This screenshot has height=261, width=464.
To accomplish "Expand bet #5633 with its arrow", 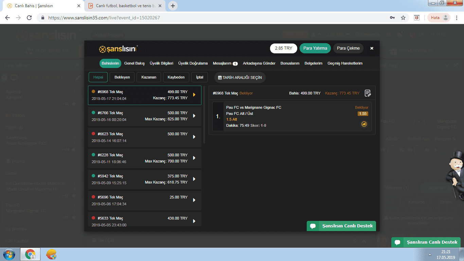I will tap(194, 221).
